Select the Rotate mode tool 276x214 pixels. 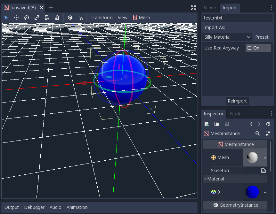coord(26,18)
